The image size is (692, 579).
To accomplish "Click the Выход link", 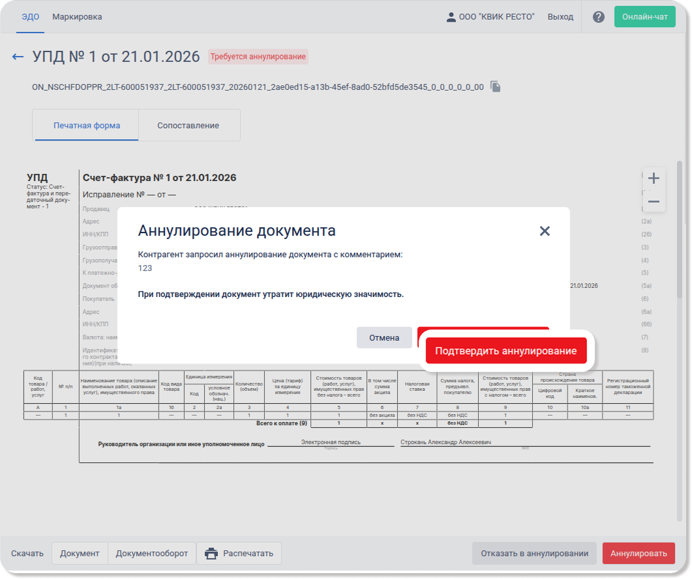I will pyautogui.click(x=560, y=17).
